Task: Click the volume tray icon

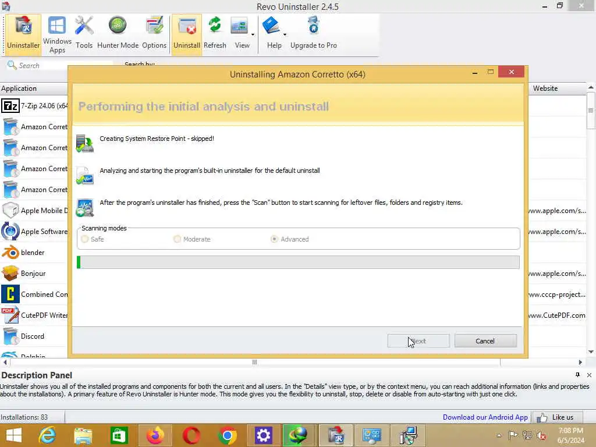Action: 542,435
